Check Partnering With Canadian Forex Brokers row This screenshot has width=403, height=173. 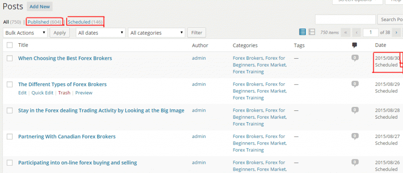tap(10, 136)
